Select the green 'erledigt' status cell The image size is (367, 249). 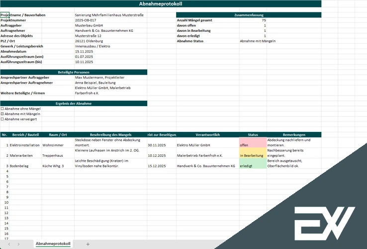pos(253,163)
